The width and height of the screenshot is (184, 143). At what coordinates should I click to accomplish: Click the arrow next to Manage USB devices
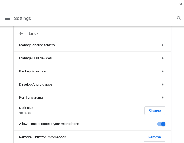click(x=163, y=58)
